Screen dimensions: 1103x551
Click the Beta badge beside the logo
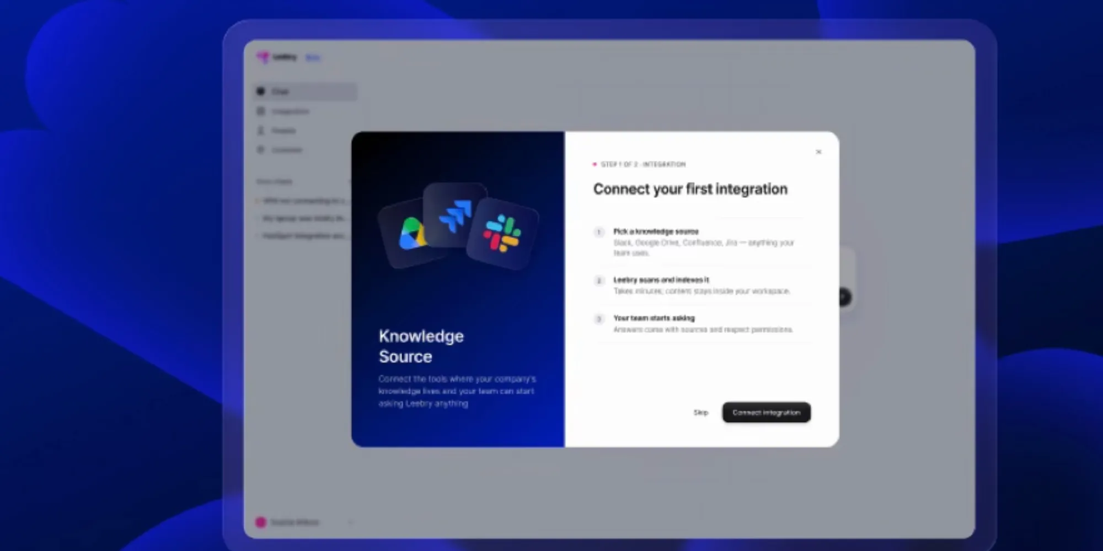(313, 57)
